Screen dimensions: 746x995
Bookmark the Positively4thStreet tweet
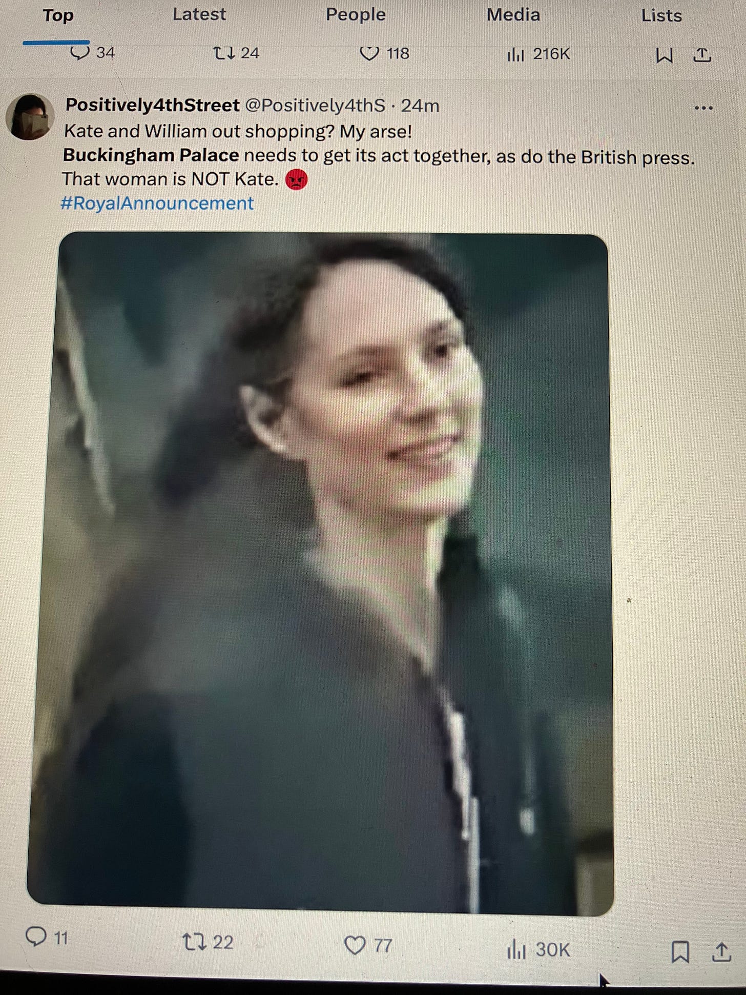(680, 952)
